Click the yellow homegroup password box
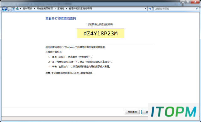 100,33
